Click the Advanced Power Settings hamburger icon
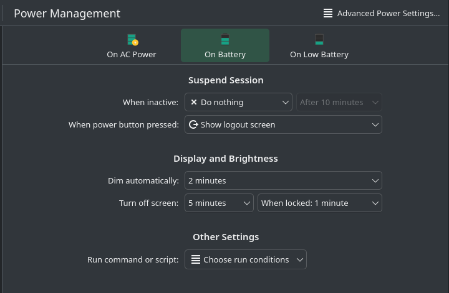Screen dimensions: 449x293 (x=328, y=13)
